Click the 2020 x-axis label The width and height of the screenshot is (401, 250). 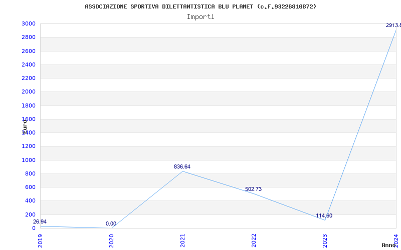coord(111,241)
